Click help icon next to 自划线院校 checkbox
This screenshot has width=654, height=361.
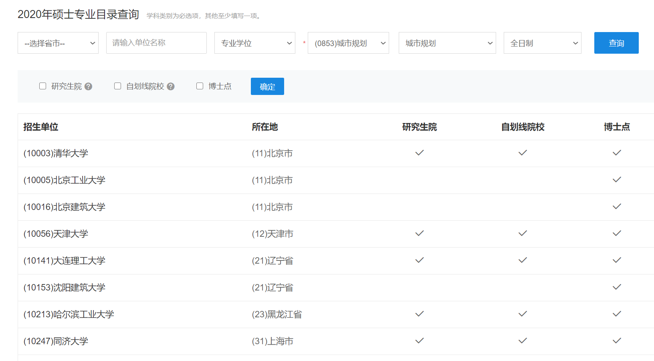point(171,87)
